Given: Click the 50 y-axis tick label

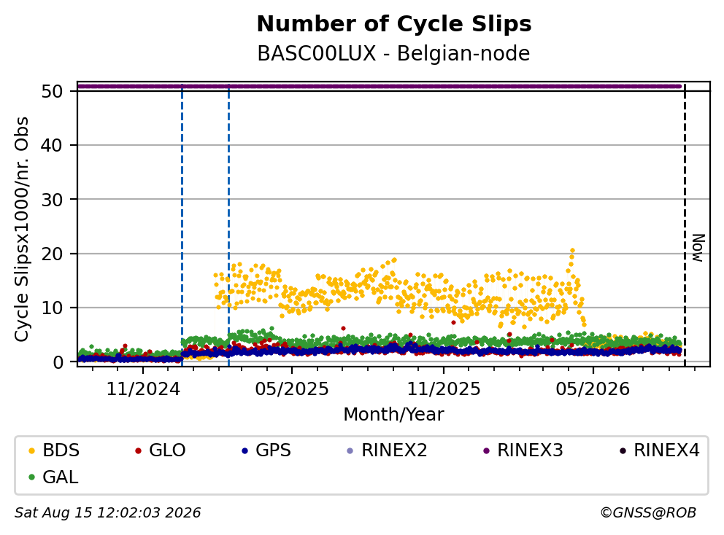Looking at the screenshot, I should [52, 91].
